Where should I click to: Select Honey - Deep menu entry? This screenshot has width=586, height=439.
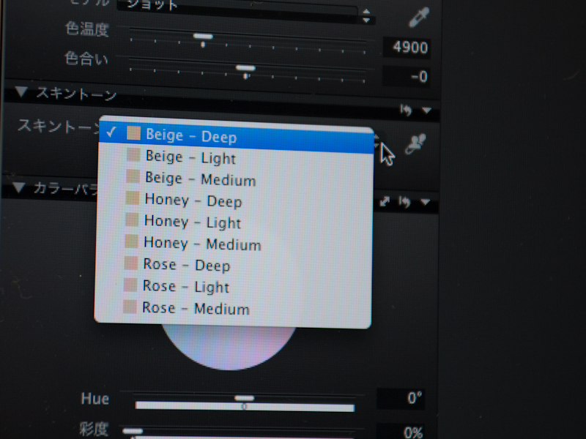234,200
